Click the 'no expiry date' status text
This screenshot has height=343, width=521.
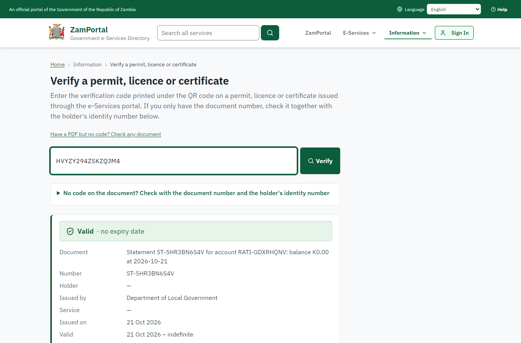pyautogui.click(x=122, y=231)
